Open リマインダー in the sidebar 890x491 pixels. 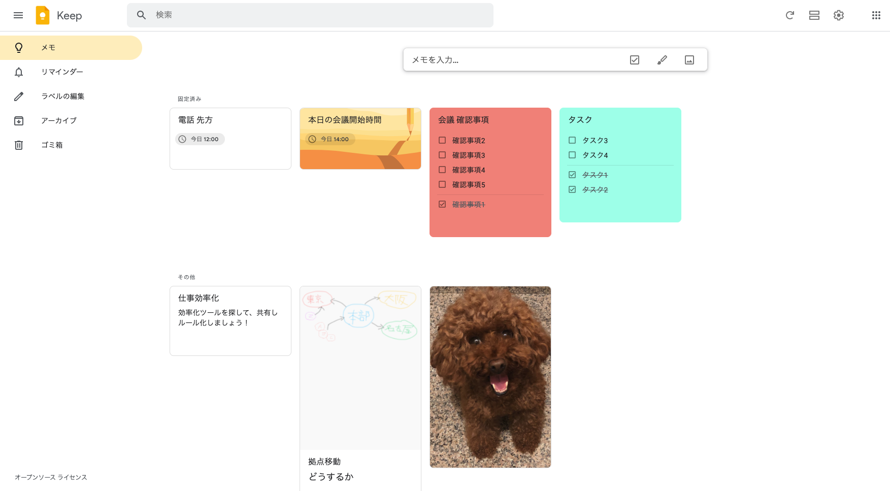71,72
